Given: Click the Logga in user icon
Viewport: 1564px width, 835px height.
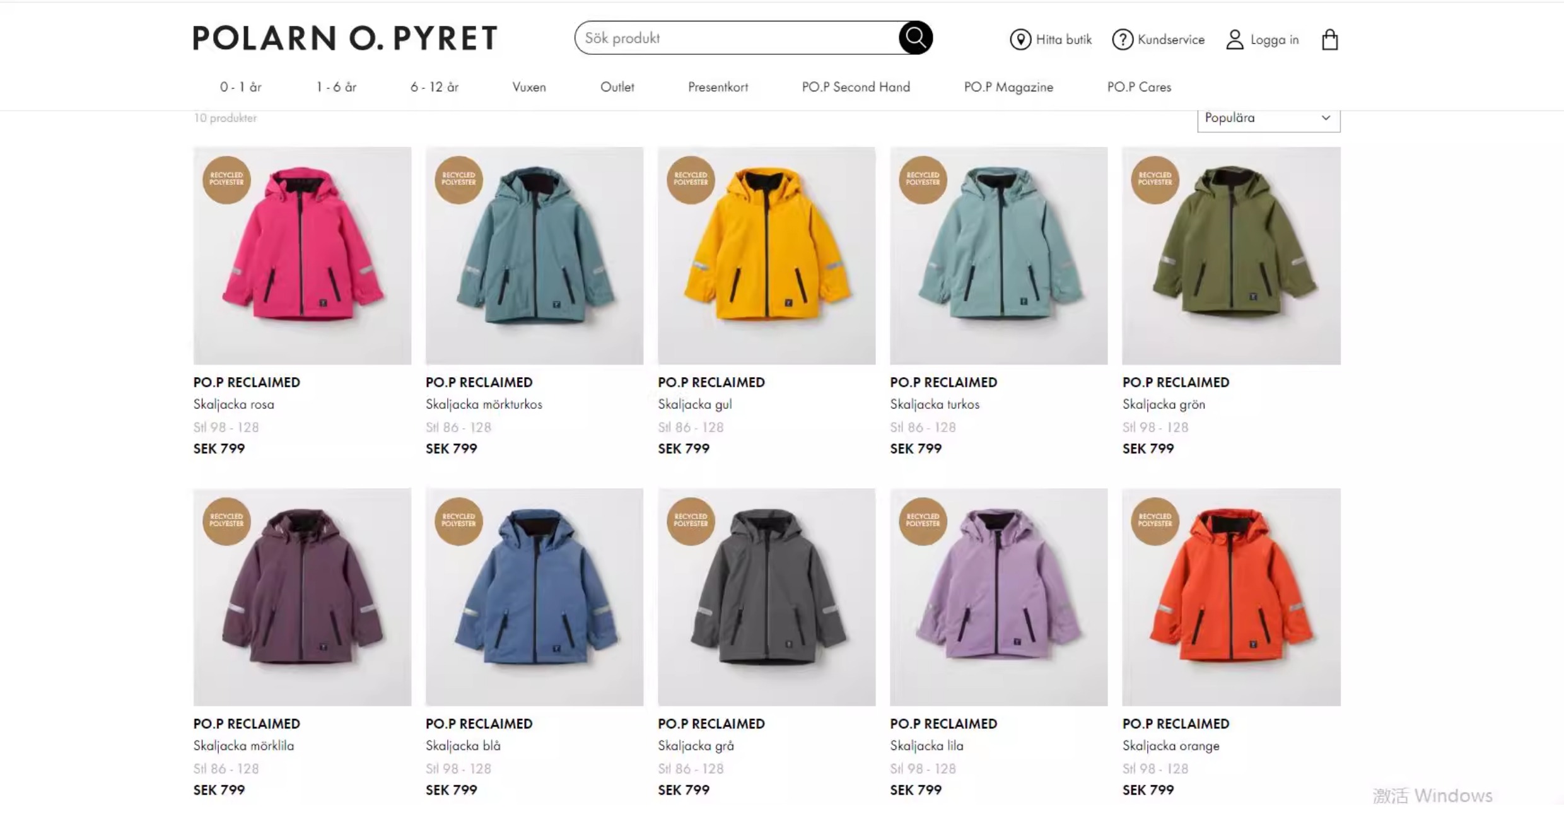Looking at the screenshot, I should (x=1234, y=39).
